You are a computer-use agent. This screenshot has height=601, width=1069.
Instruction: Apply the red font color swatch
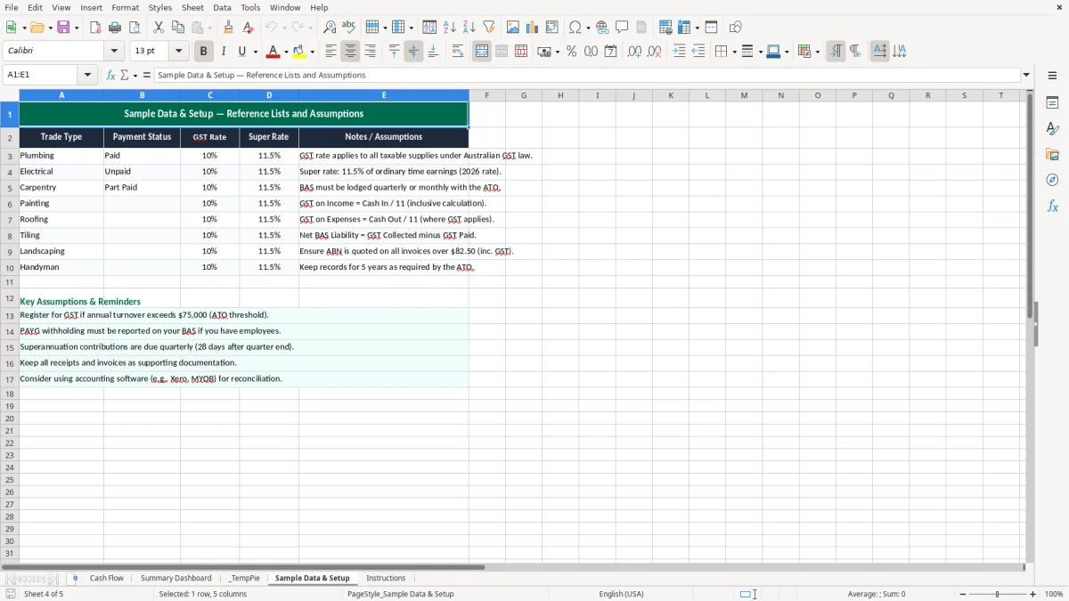tap(274, 52)
